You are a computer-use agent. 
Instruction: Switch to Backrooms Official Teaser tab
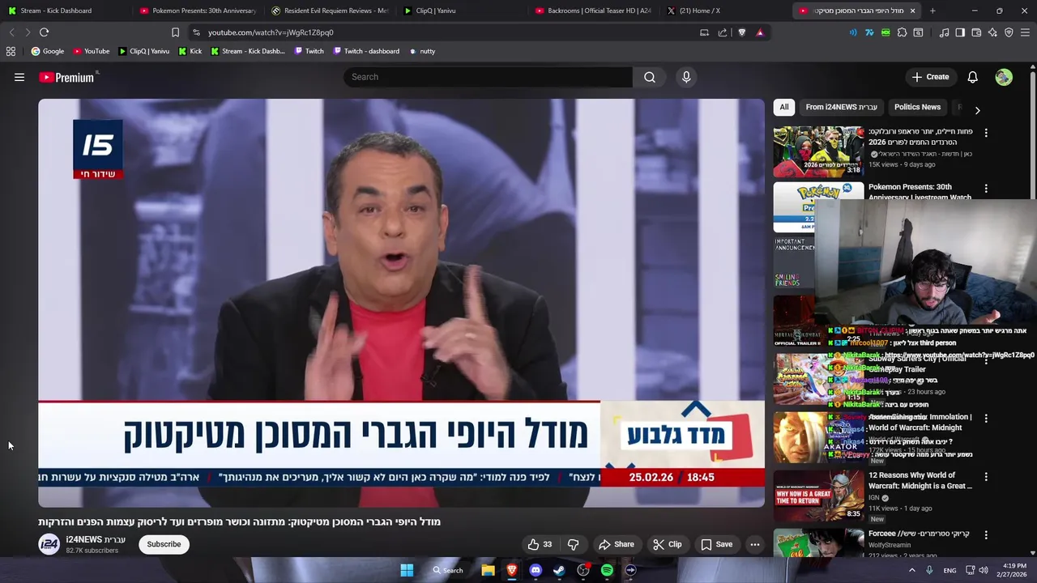[x=593, y=11]
